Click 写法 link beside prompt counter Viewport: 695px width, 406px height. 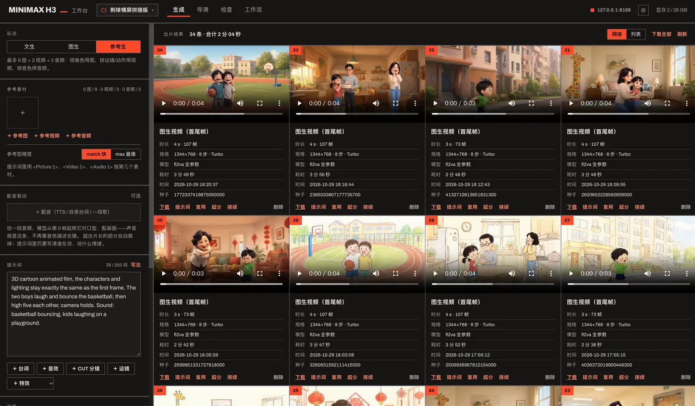[x=136, y=265]
